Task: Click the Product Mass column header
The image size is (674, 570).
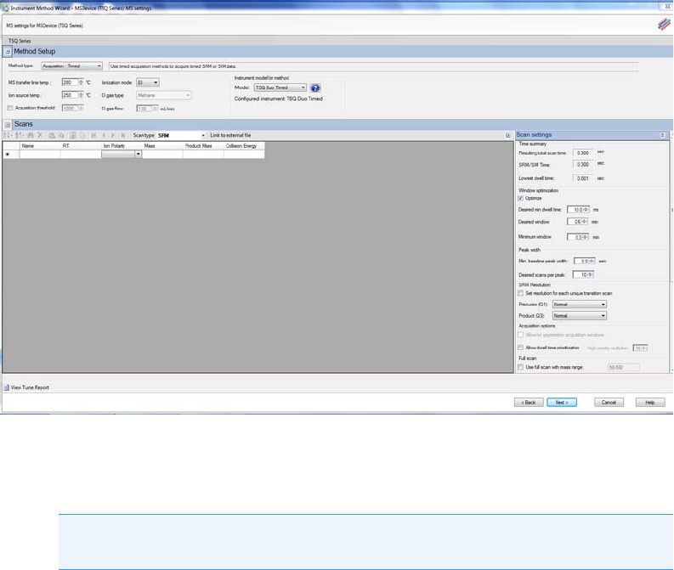Action: [203, 146]
